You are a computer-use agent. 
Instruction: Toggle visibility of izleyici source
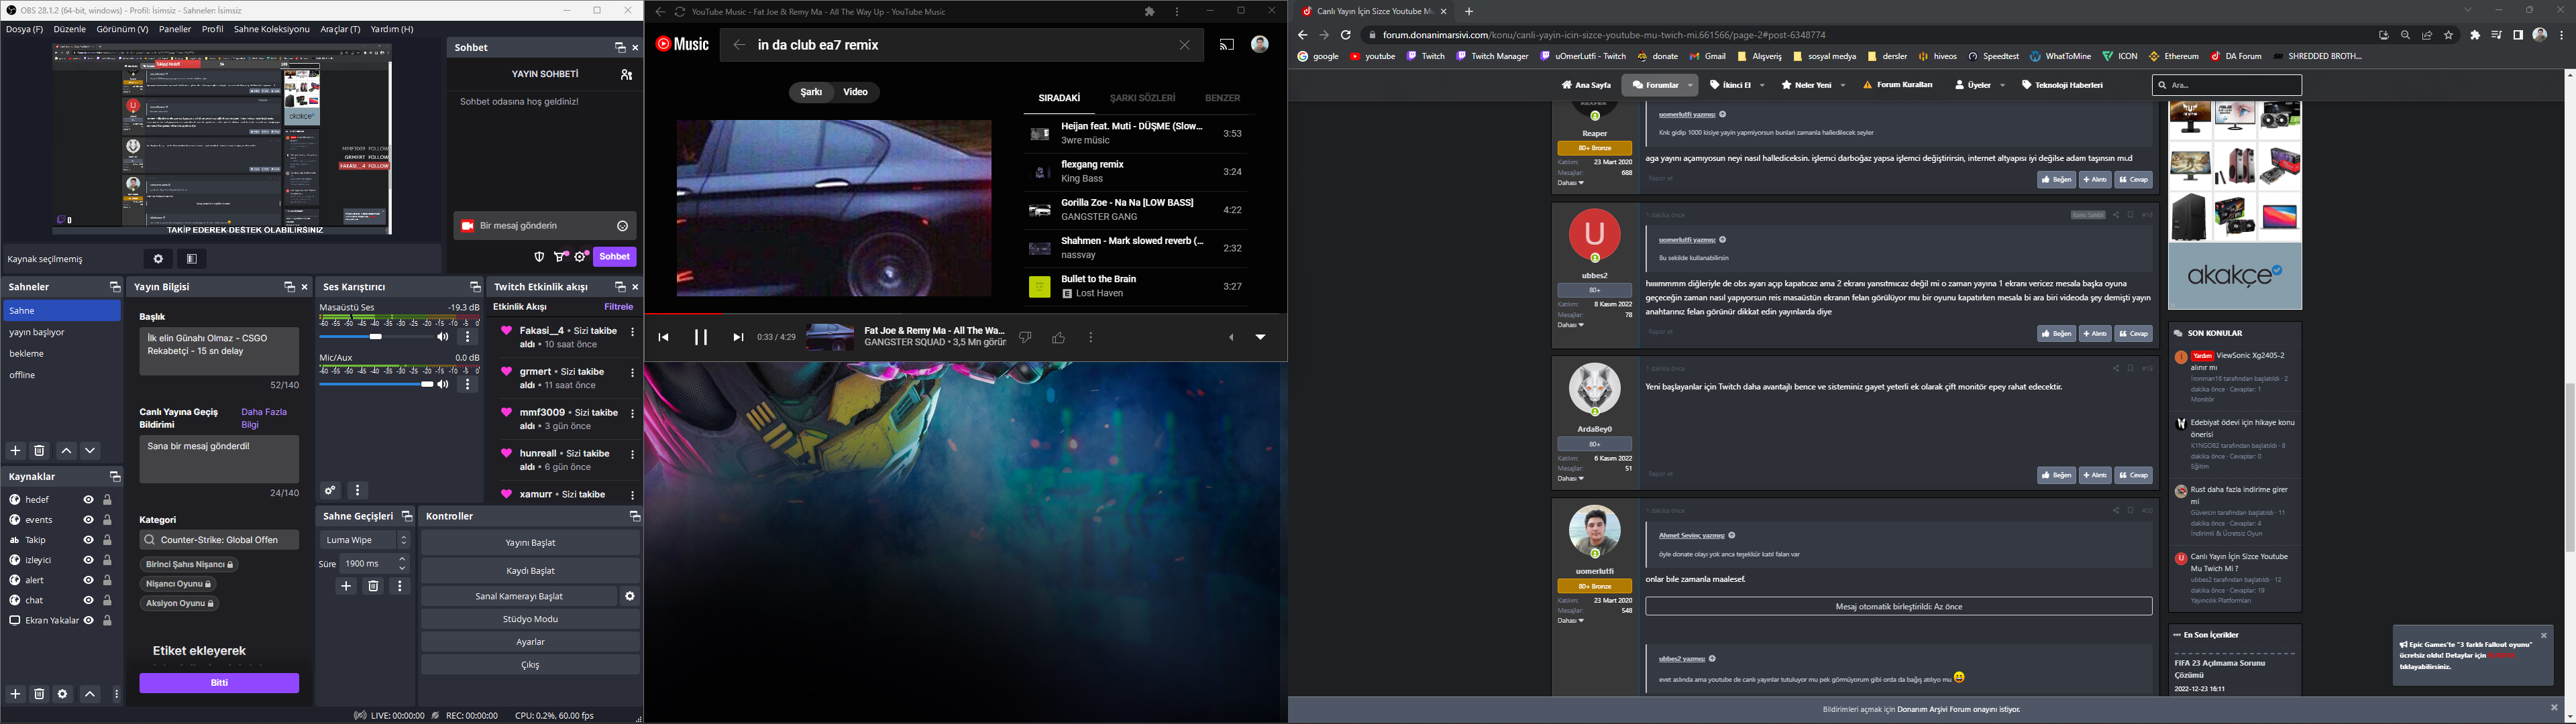click(x=88, y=560)
